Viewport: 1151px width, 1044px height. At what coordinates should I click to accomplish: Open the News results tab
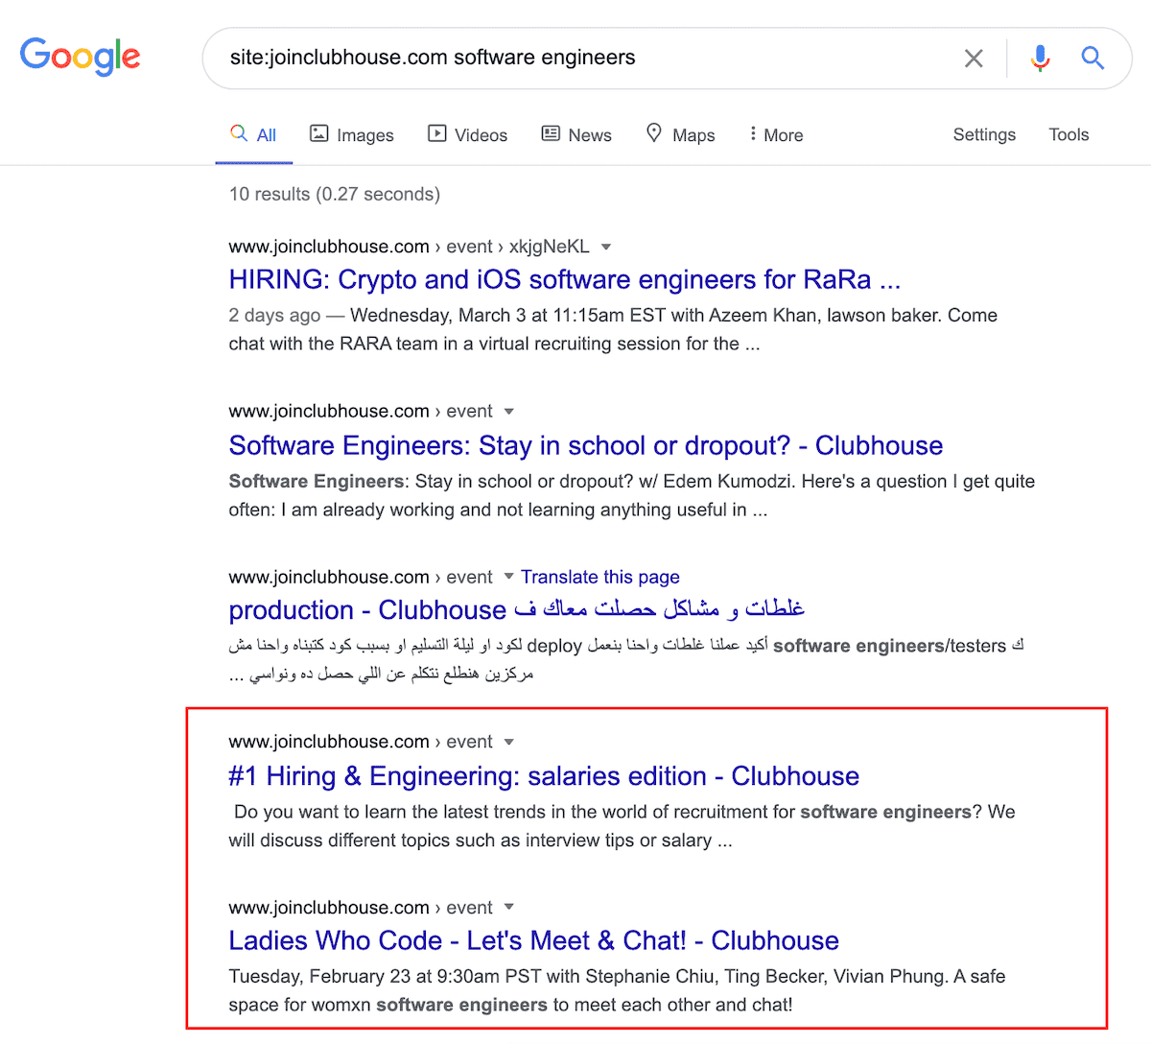click(576, 135)
